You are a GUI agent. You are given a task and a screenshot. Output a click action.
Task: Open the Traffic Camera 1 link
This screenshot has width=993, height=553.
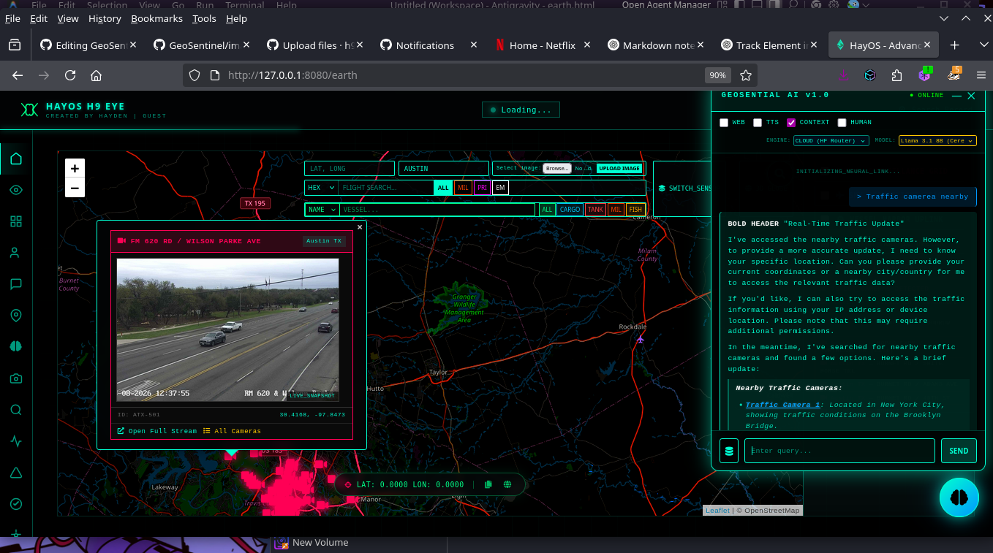point(782,405)
